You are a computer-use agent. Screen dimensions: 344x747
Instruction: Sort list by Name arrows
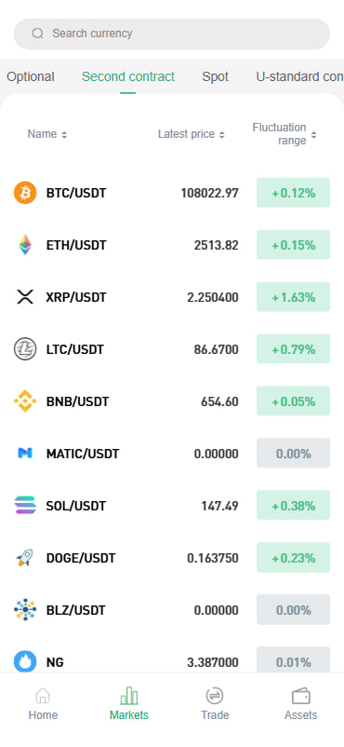[64, 135]
